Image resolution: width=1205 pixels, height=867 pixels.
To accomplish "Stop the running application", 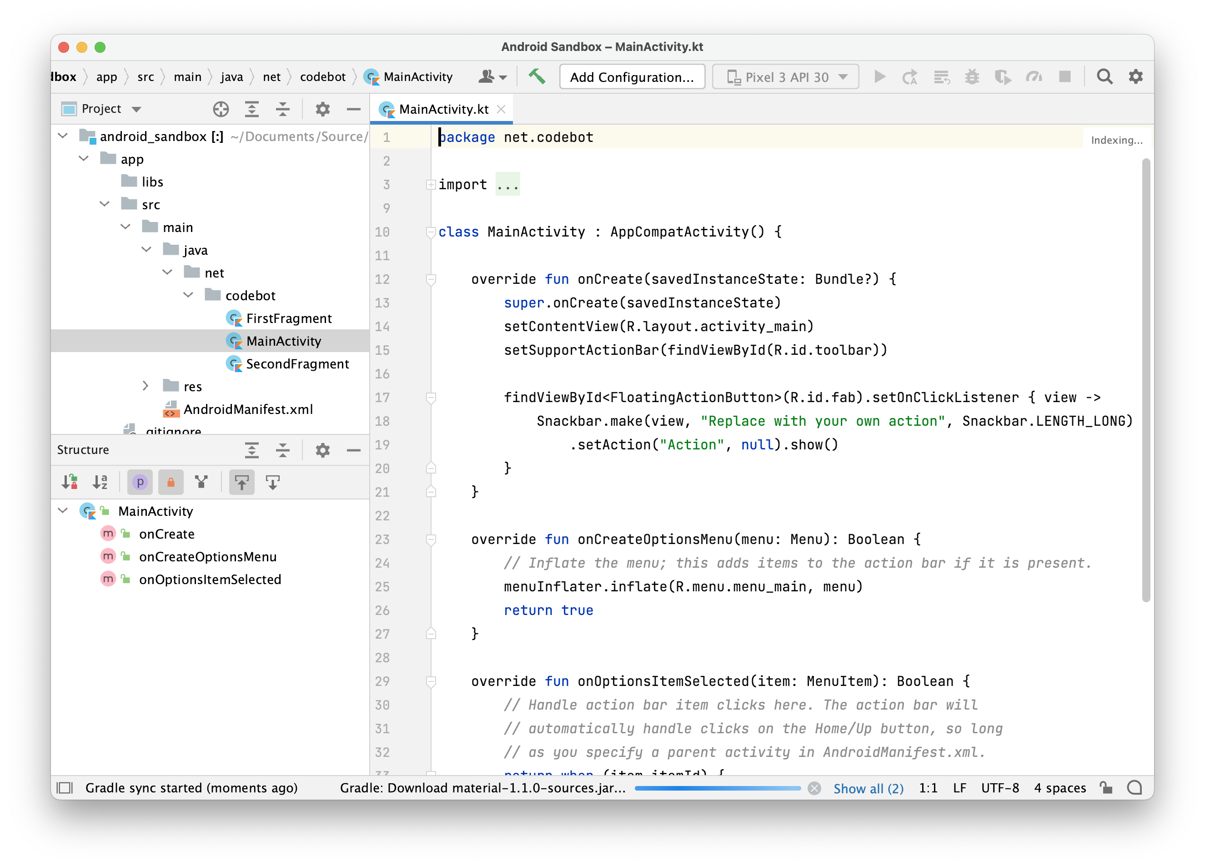I will 1064,76.
